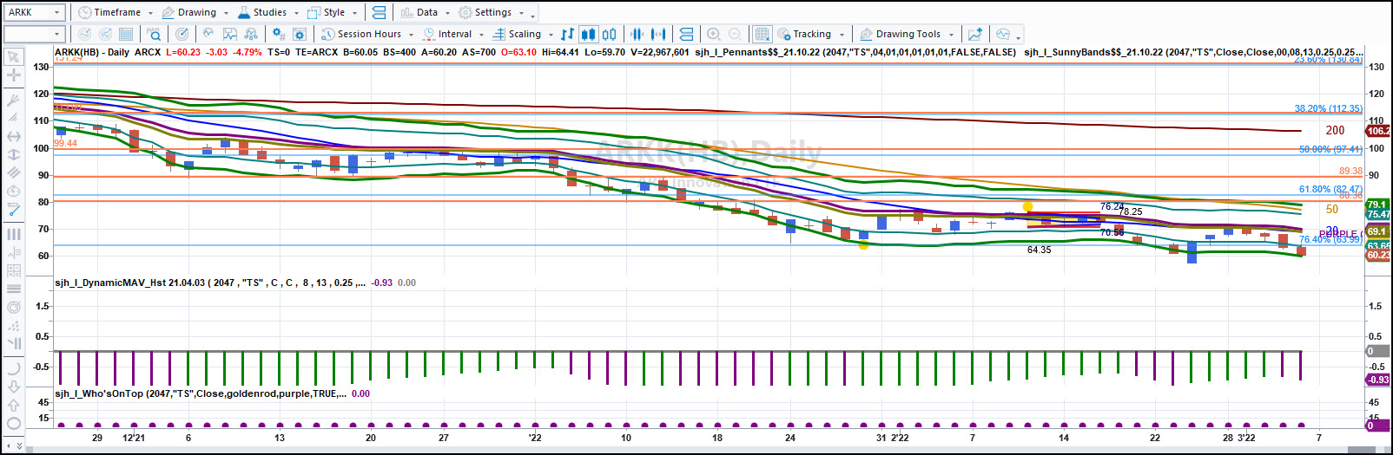The image size is (1393, 455).
Task: Open the Tracking dropdown
Action: coord(810,34)
